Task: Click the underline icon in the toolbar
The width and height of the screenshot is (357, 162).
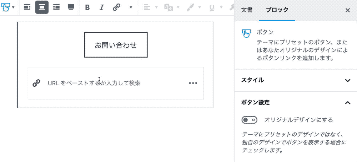Action: tap(212, 7)
